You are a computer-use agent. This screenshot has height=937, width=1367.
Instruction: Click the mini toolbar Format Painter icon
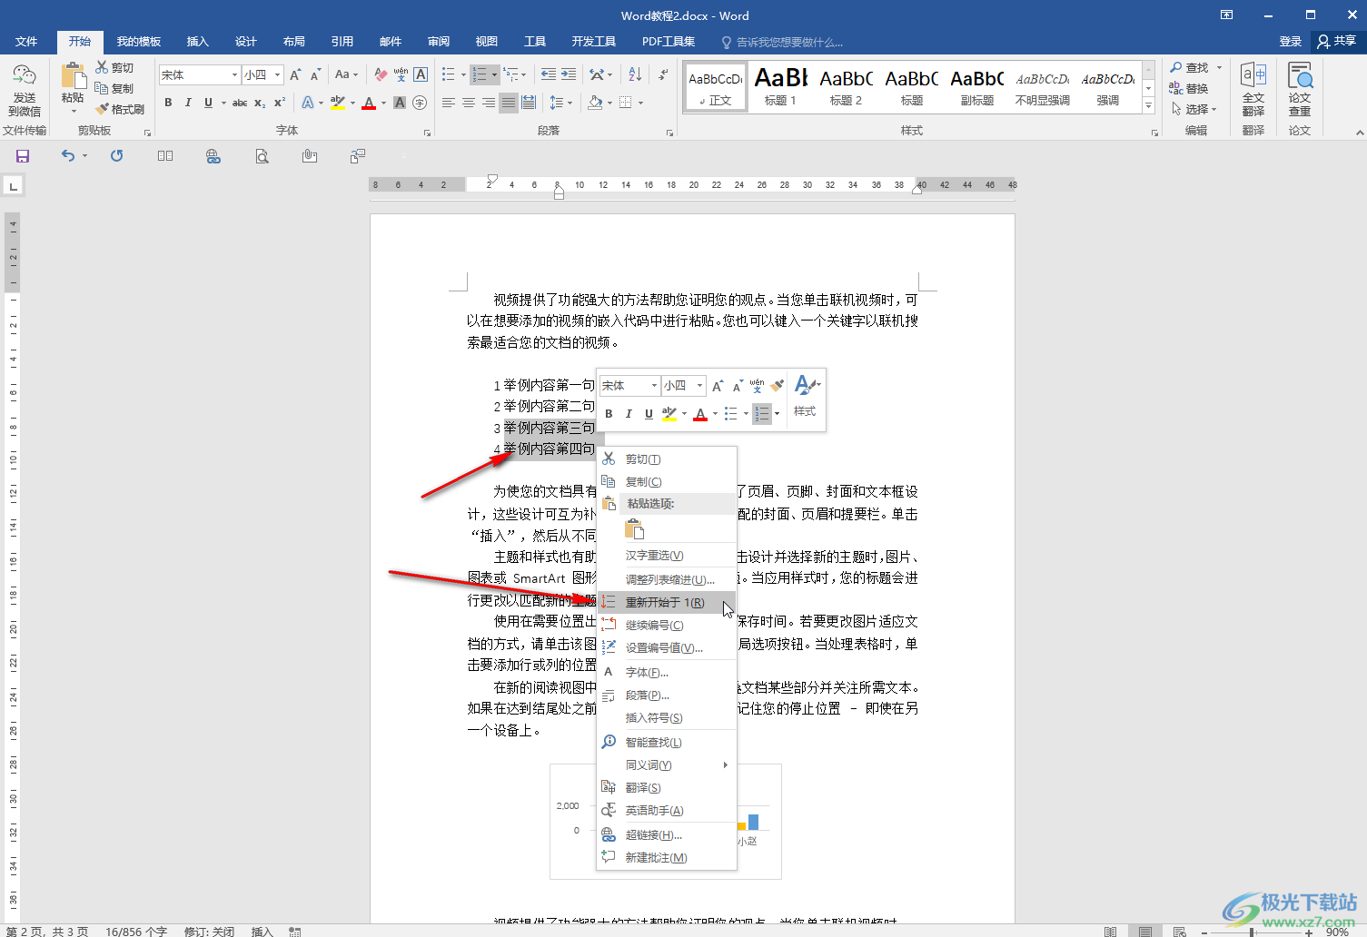778,386
